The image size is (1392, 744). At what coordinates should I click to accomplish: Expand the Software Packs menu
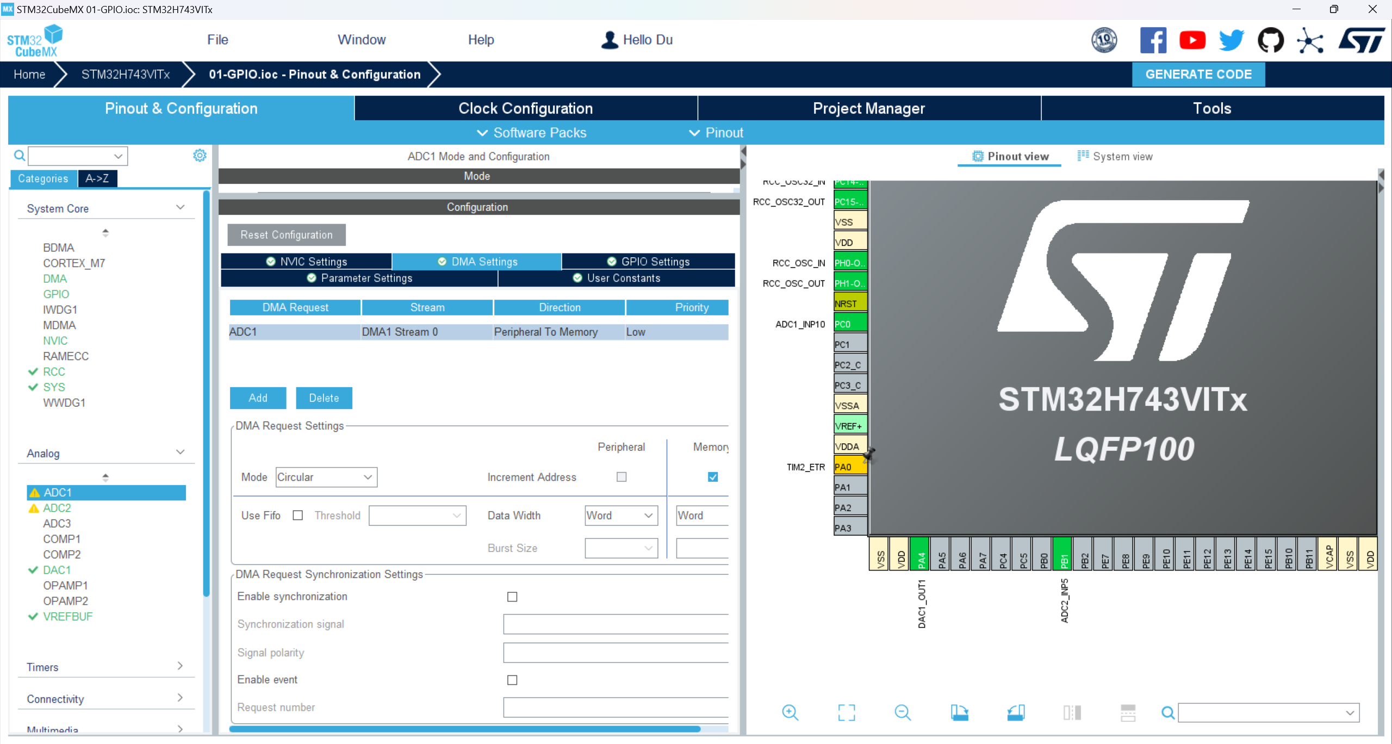[x=531, y=133]
